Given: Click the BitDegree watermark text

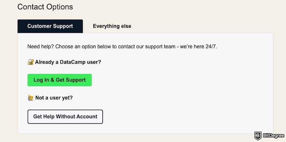Looking at the screenshot, I should coord(273,136).
